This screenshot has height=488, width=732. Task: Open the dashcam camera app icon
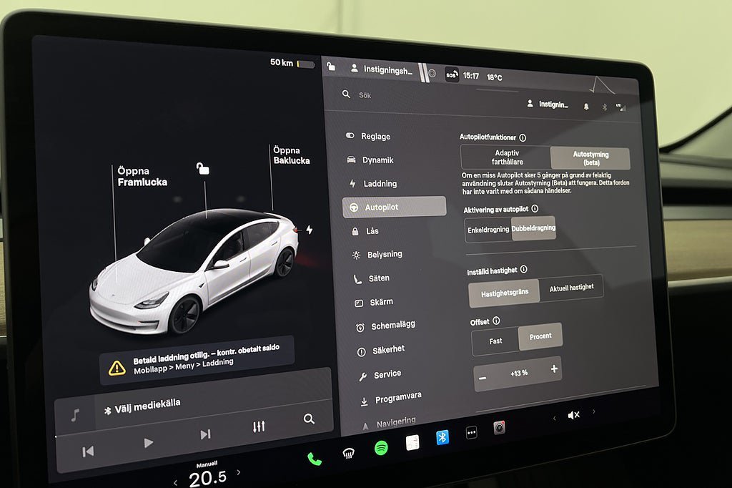point(499,428)
